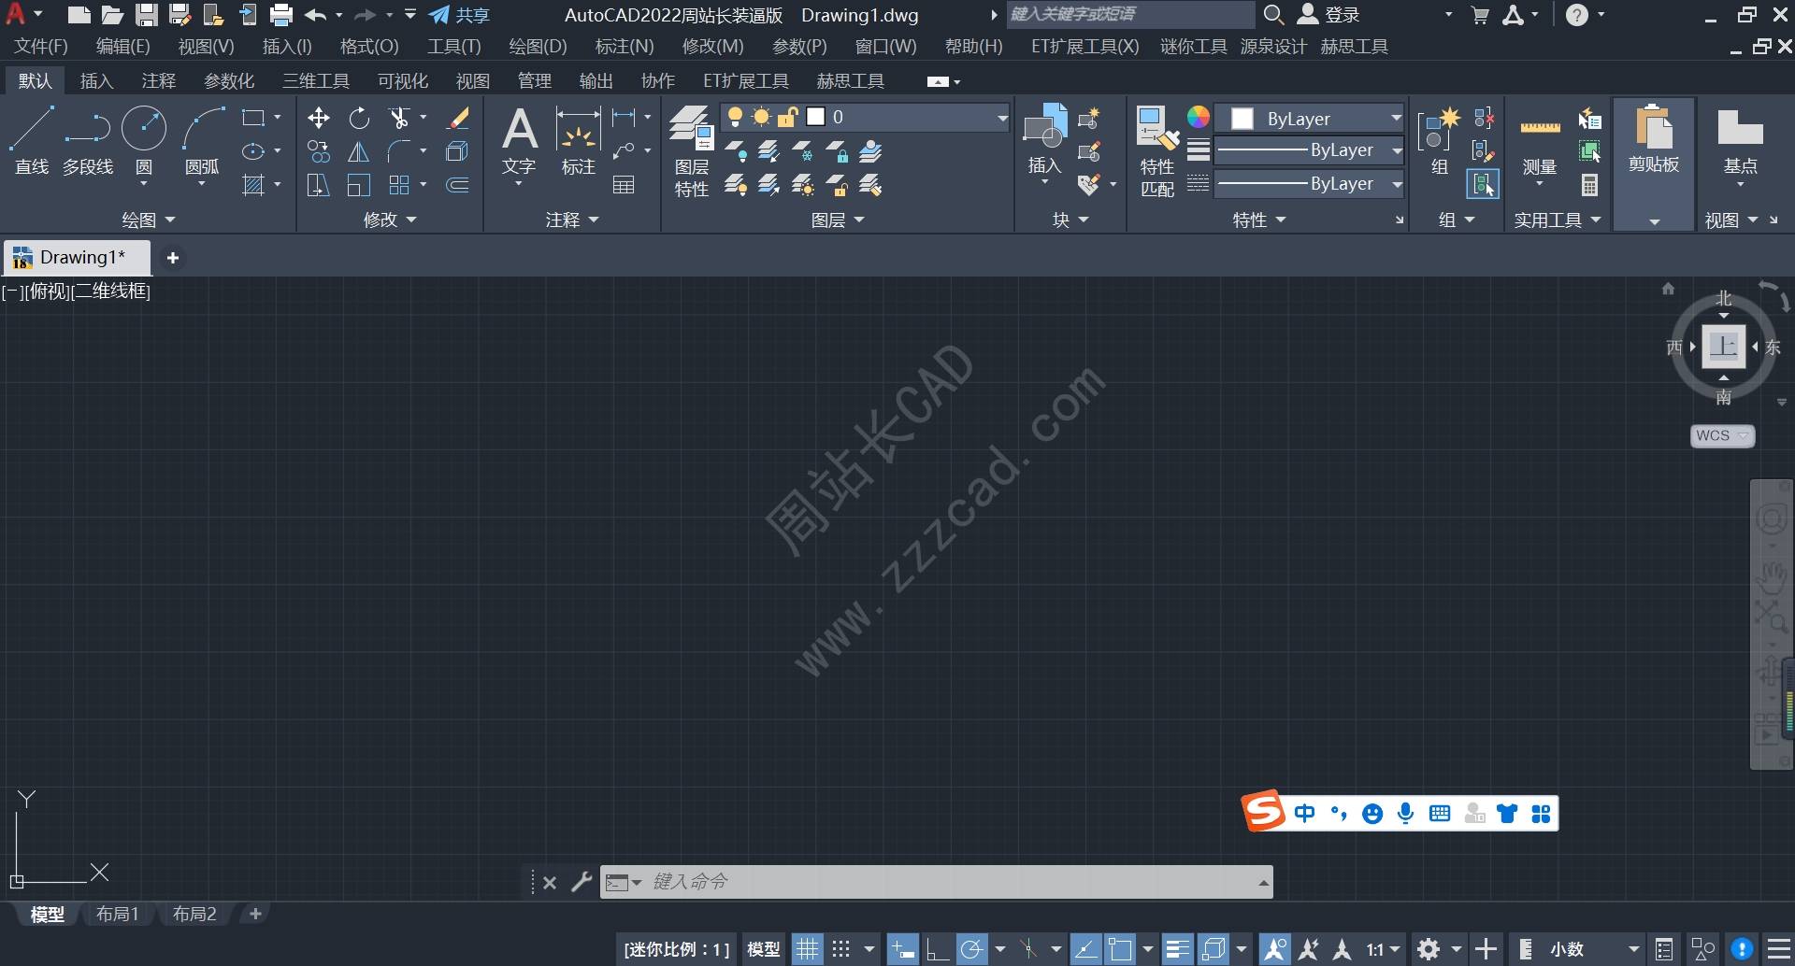1795x966 pixels.
Task: Open the layer name dropdown showing 0
Action: pos(1002,117)
